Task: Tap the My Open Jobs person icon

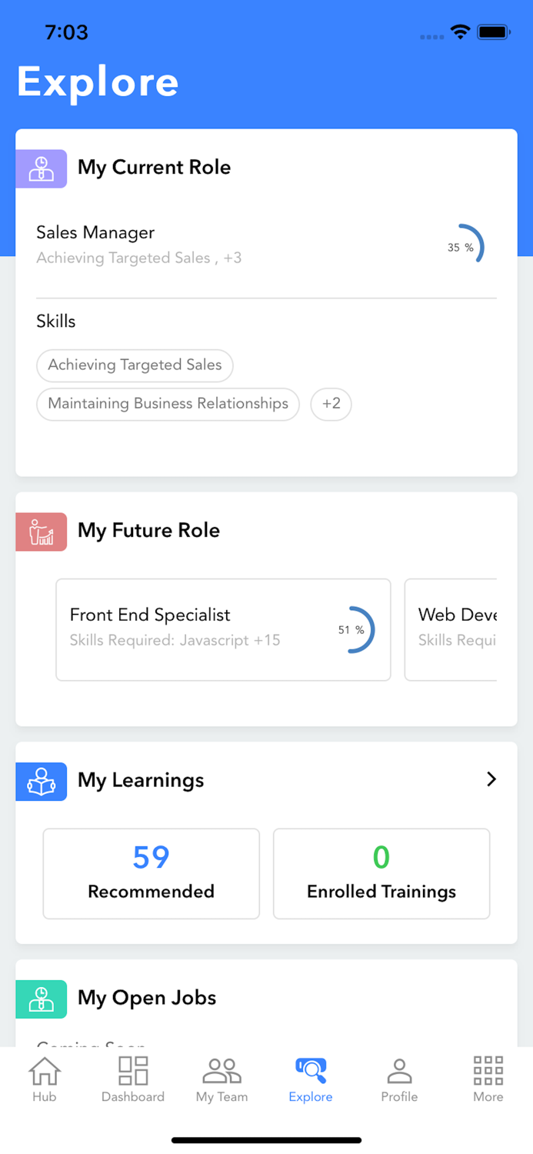Action: click(x=41, y=998)
